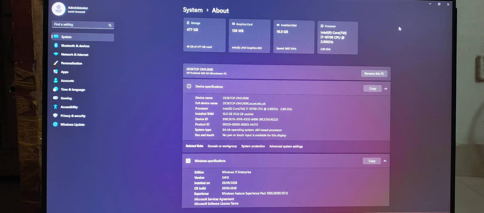The image size is (484, 213).
Task: Click the Bluetooth & devices icon
Action: [x=56, y=45]
